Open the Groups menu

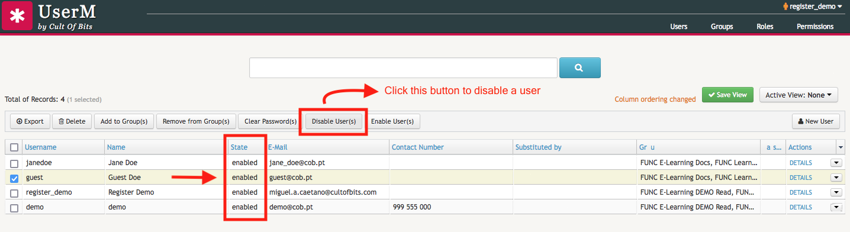point(722,27)
